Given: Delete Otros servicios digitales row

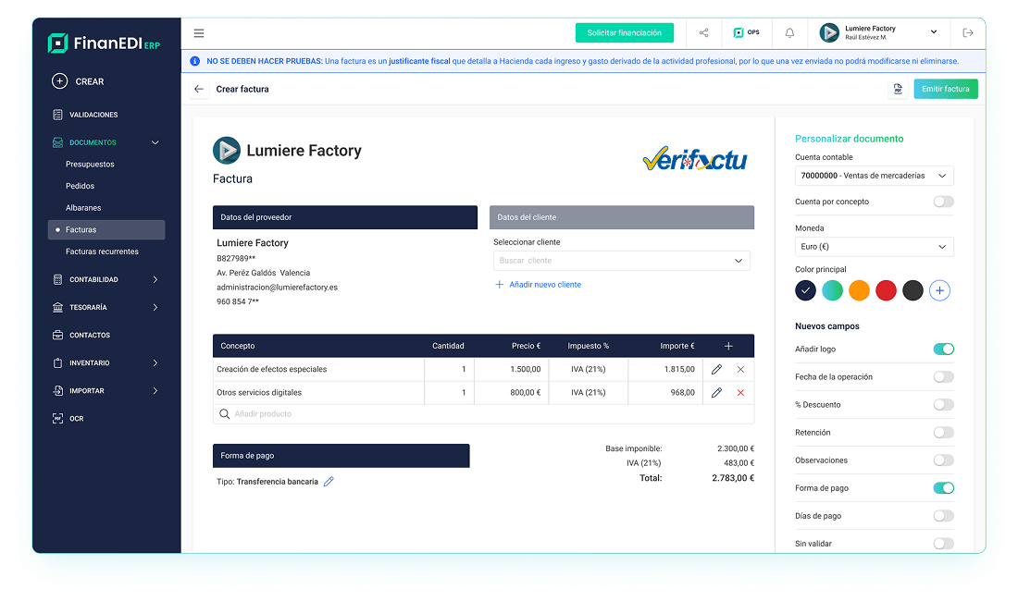Looking at the screenshot, I should pos(740,393).
